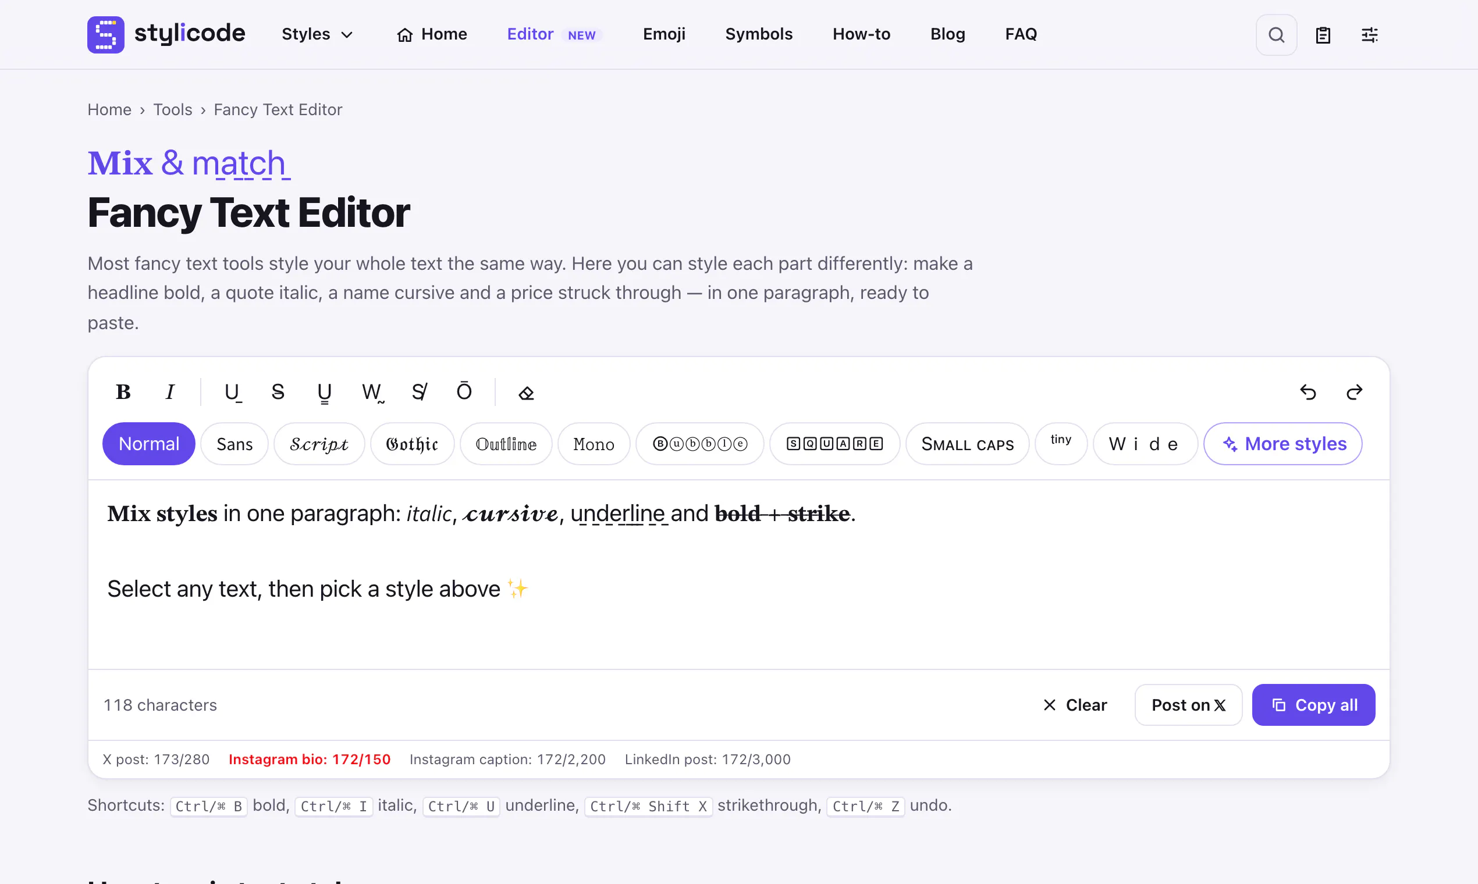Apply slash-through S style
Viewport: 1478px width, 884px height.
tap(418, 392)
